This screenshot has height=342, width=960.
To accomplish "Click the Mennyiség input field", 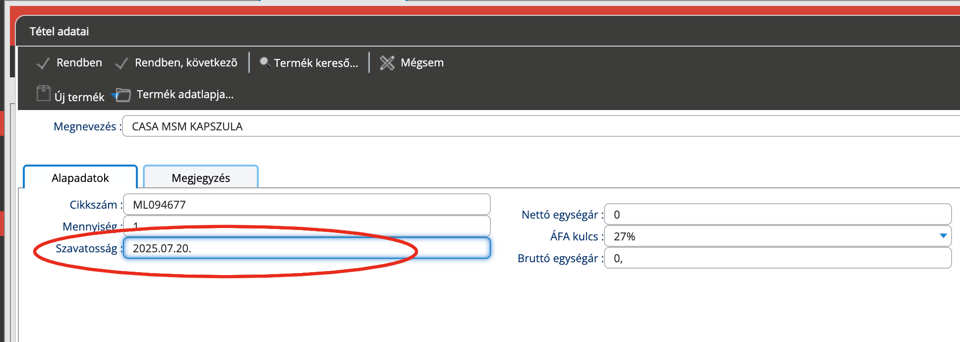I will (x=306, y=226).
